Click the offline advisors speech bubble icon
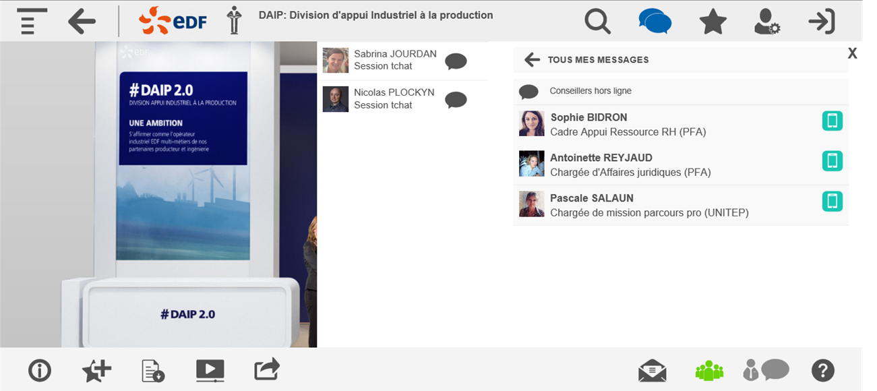Viewport: 877px width, 391px height. point(529,92)
